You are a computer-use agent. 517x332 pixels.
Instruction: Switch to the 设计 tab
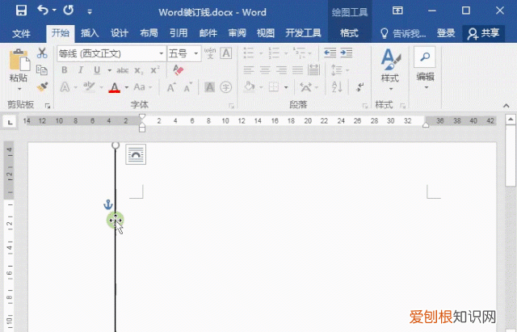click(x=119, y=33)
